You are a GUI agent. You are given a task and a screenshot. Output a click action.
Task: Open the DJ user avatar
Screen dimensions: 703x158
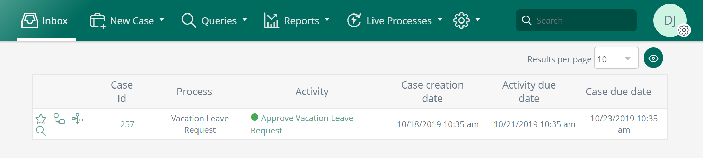pos(670,20)
